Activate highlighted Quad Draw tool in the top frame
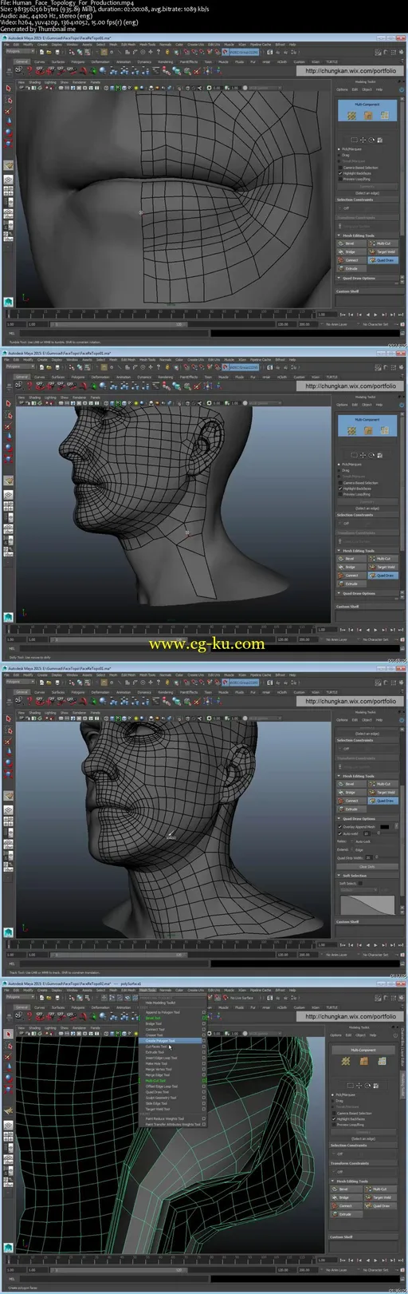Screen dimensions: 408x1294 [383, 260]
